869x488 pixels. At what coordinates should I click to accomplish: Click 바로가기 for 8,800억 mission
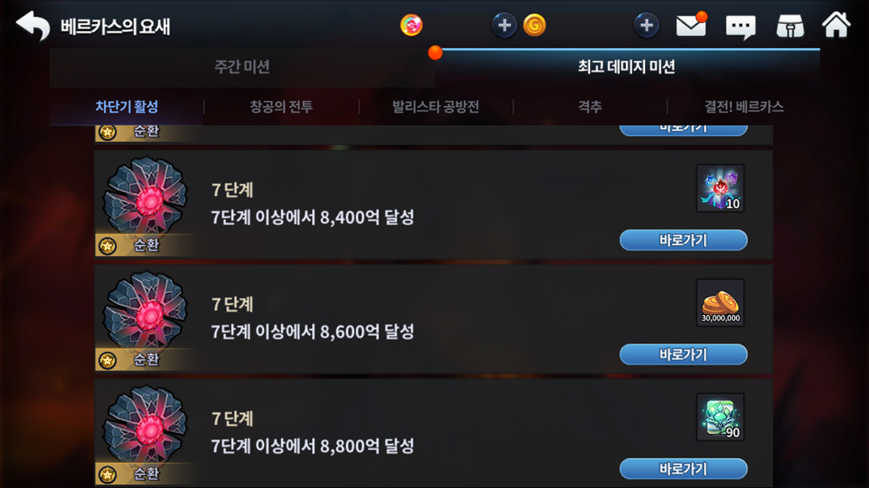tap(683, 469)
